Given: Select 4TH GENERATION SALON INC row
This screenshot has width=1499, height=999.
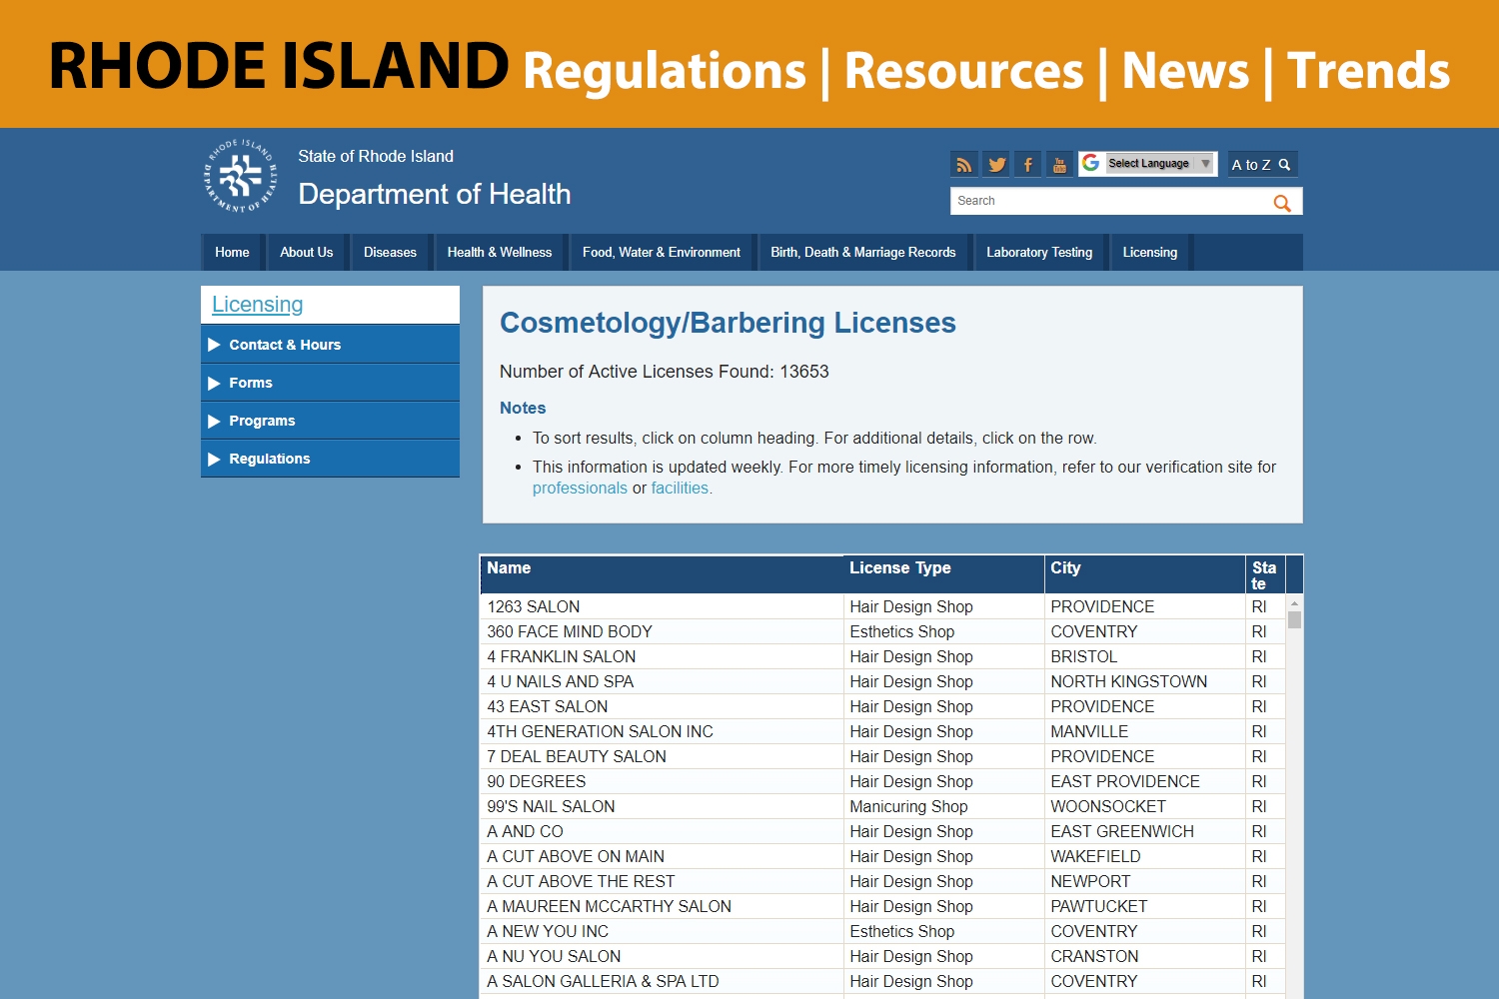Looking at the screenshot, I should coord(882,731).
